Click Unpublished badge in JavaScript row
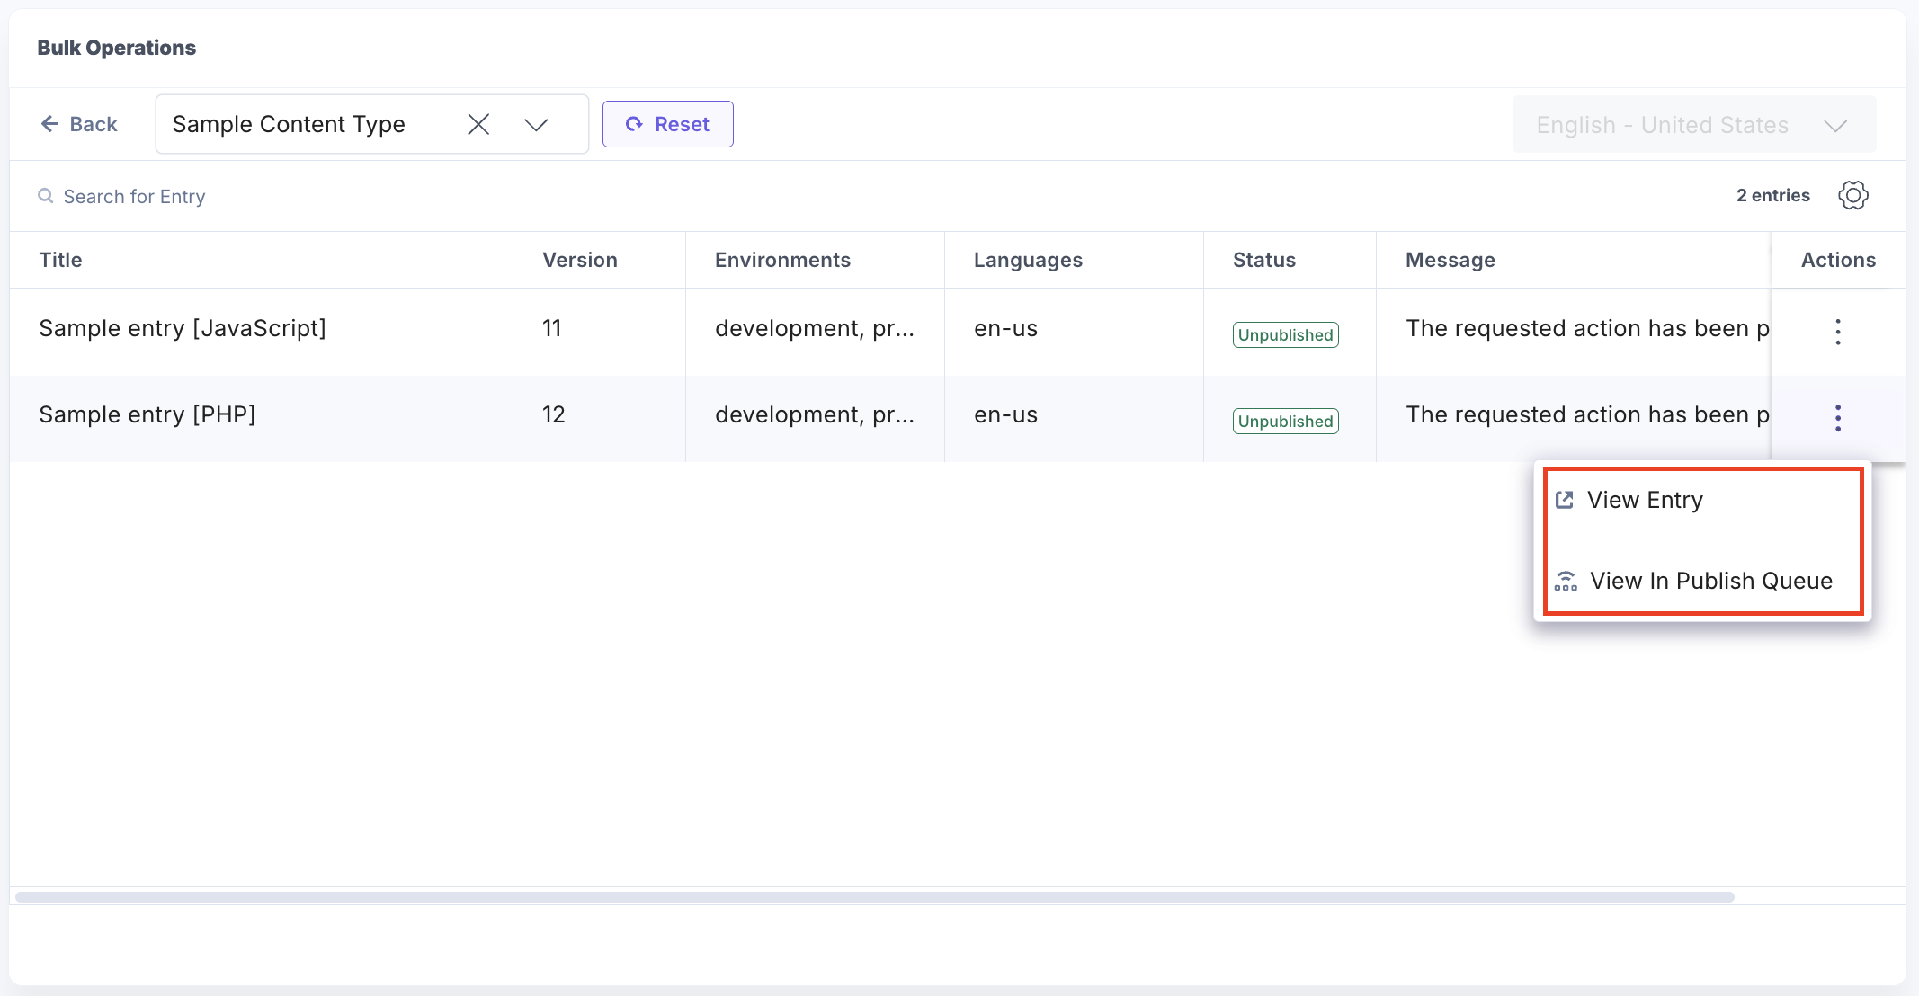Viewport: 1919px width, 996px height. tap(1285, 334)
